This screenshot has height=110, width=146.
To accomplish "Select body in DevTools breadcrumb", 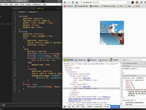I will click(83, 107).
